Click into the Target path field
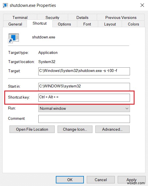 click(84, 71)
